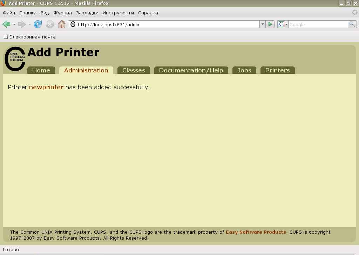
Task: Open the Printers tab
Action: tap(278, 70)
